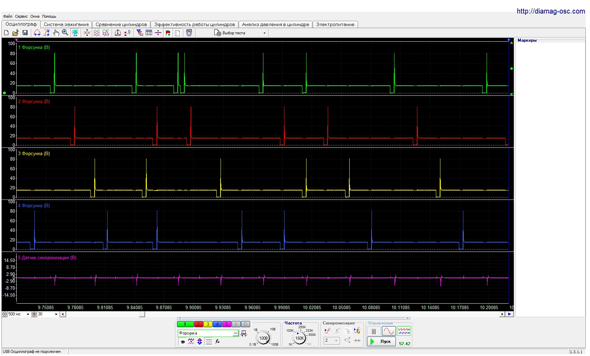
Task: Click the AUTO voltmeter icon
Action: (189, 33)
